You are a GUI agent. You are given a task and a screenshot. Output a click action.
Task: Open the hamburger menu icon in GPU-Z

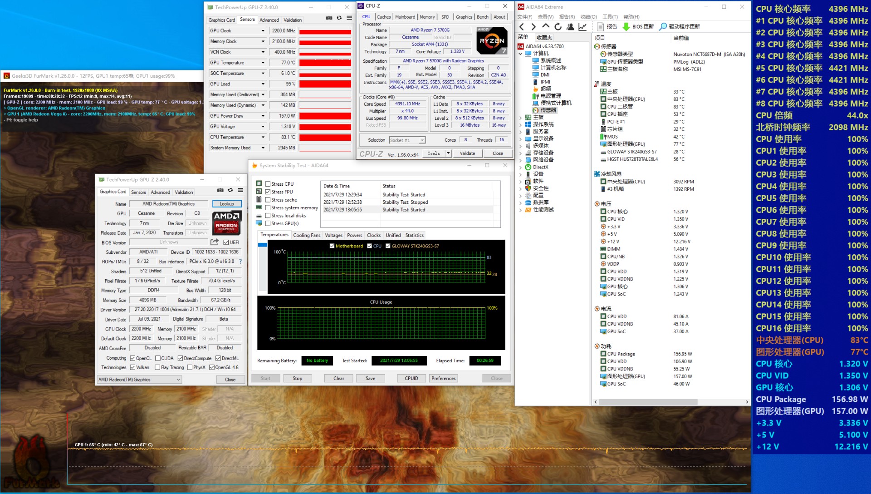click(348, 17)
